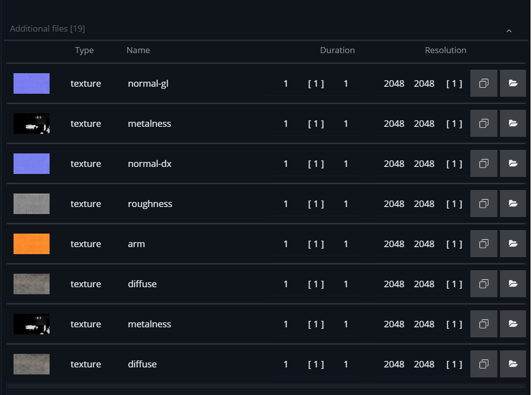
Task: Select the grey roughness texture thumbnail
Action: pos(32,204)
